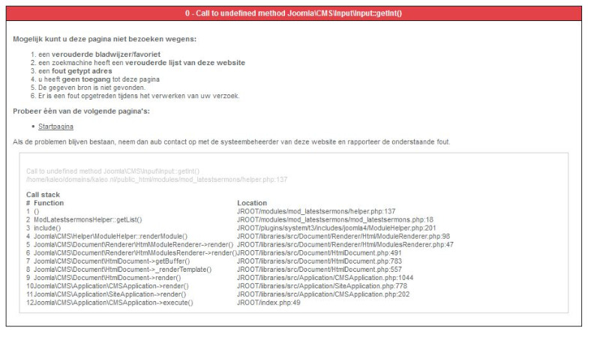
Task: Click location 'CMSApplication.php:202'
Action: (x=323, y=294)
